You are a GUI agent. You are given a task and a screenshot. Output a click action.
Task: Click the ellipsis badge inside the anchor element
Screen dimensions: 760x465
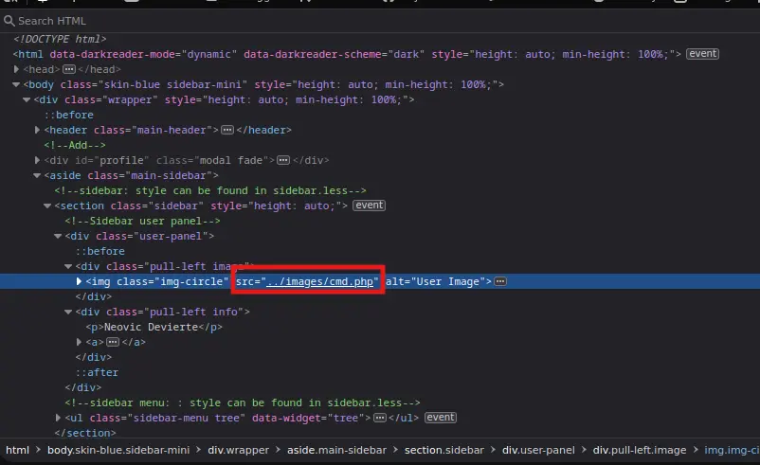tap(113, 342)
